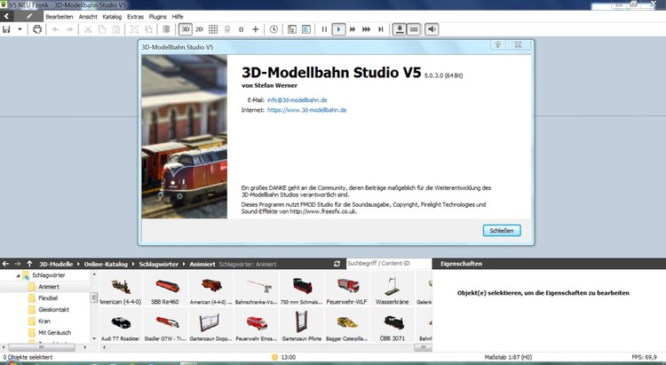
Task: Open the Katalog menu
Action: tap(113, 16)
